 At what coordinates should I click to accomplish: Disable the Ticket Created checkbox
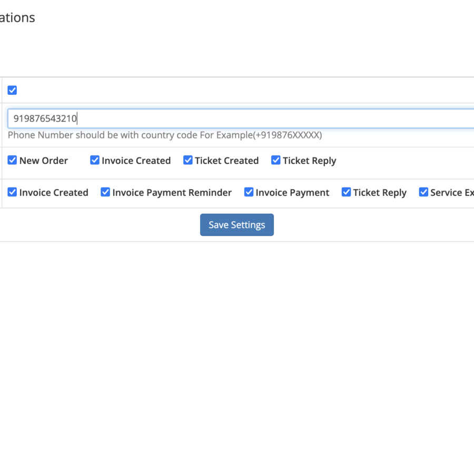[x=188, y=161]
